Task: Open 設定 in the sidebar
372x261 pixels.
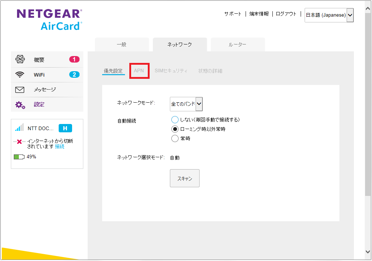Action: [x=47, y=104]
